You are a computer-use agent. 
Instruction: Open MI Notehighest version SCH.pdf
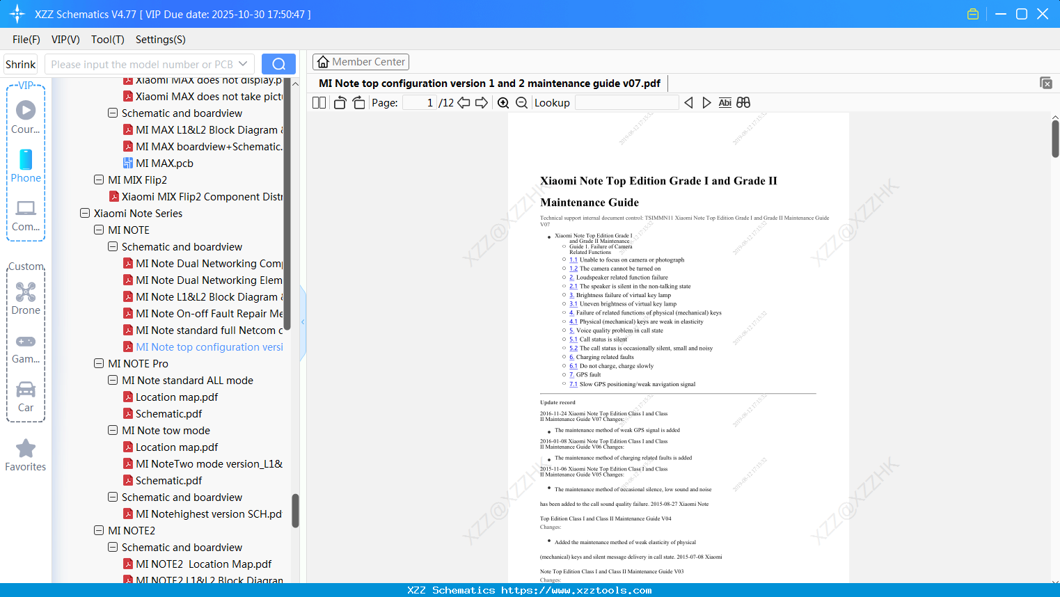click(209, 514)
